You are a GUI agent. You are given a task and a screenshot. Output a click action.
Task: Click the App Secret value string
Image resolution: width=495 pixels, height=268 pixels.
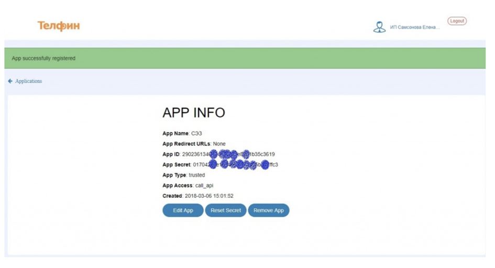tap(235, 165)
